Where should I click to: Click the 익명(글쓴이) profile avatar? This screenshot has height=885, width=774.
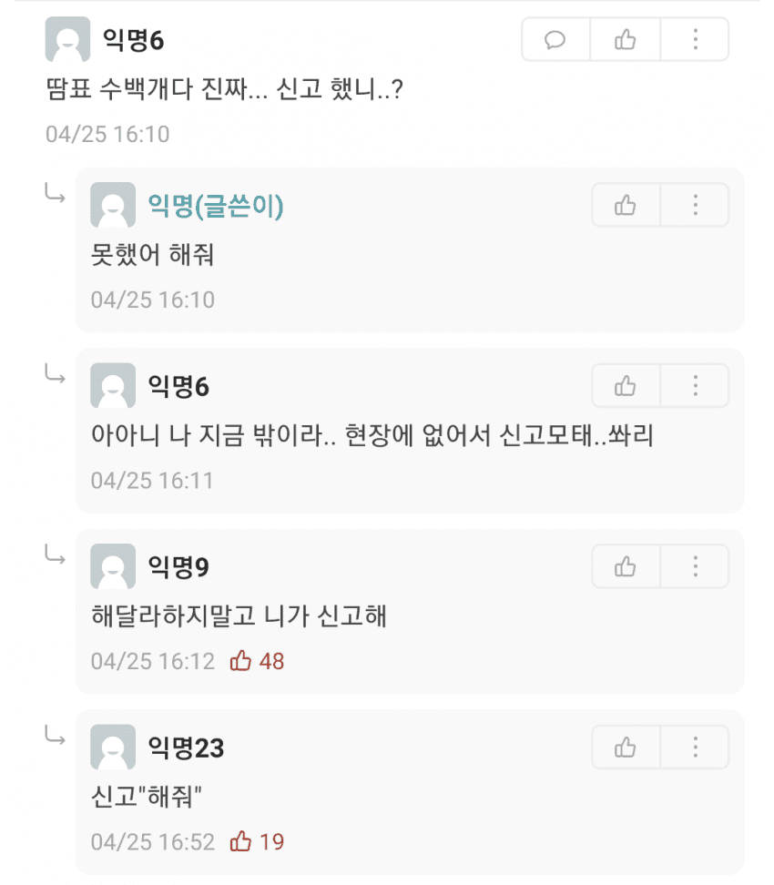[113, 206]
